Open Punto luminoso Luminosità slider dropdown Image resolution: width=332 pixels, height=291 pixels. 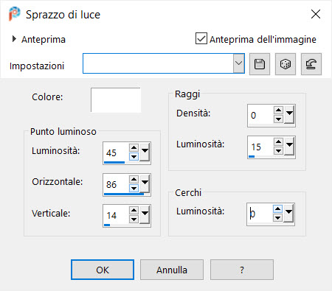(x=145, y=152)
